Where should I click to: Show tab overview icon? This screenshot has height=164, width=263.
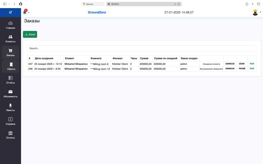pyautogui.click(x=259, y=4)
